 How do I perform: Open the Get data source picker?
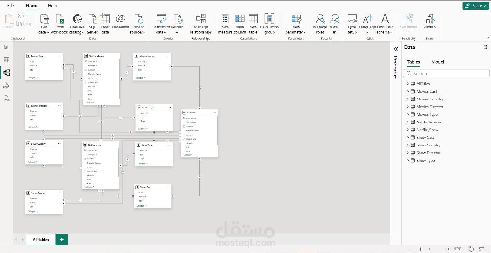tap(44, 24)
